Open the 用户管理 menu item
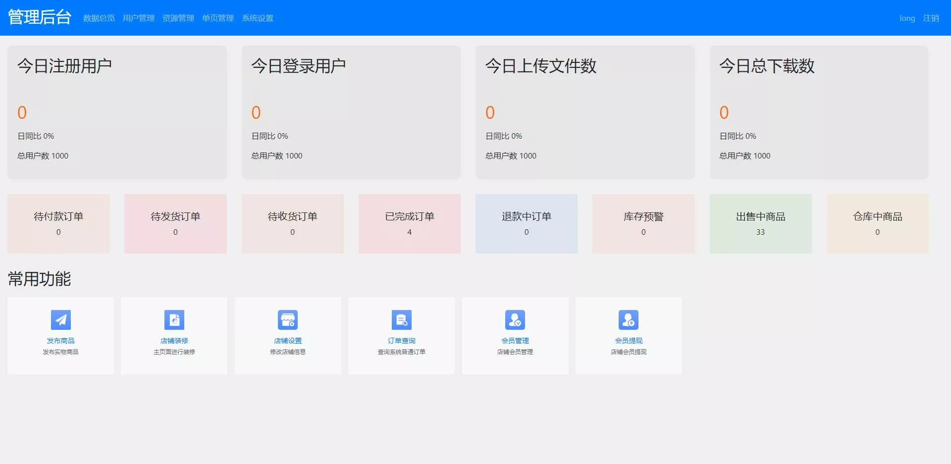This screenshot has width=951, height=464. (139, 18)
